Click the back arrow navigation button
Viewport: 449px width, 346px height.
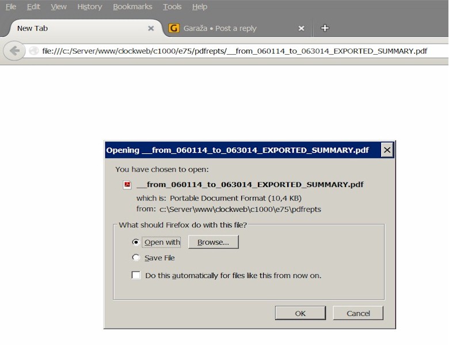click(14, 51)
